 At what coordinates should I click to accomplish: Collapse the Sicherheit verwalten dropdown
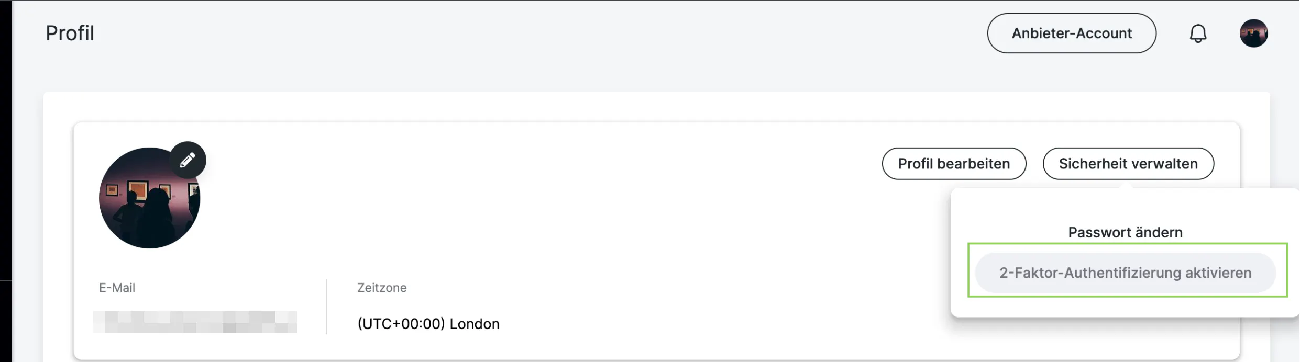coord(1128,164)
